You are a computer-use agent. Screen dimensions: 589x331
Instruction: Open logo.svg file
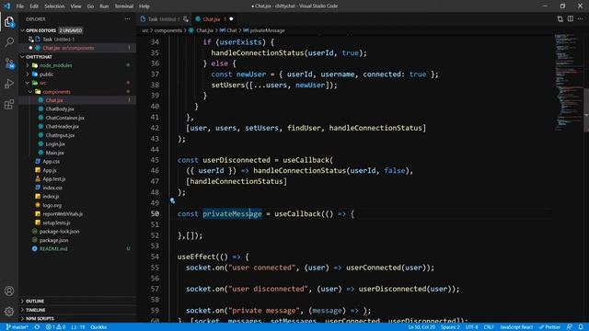tap(52, 205)
